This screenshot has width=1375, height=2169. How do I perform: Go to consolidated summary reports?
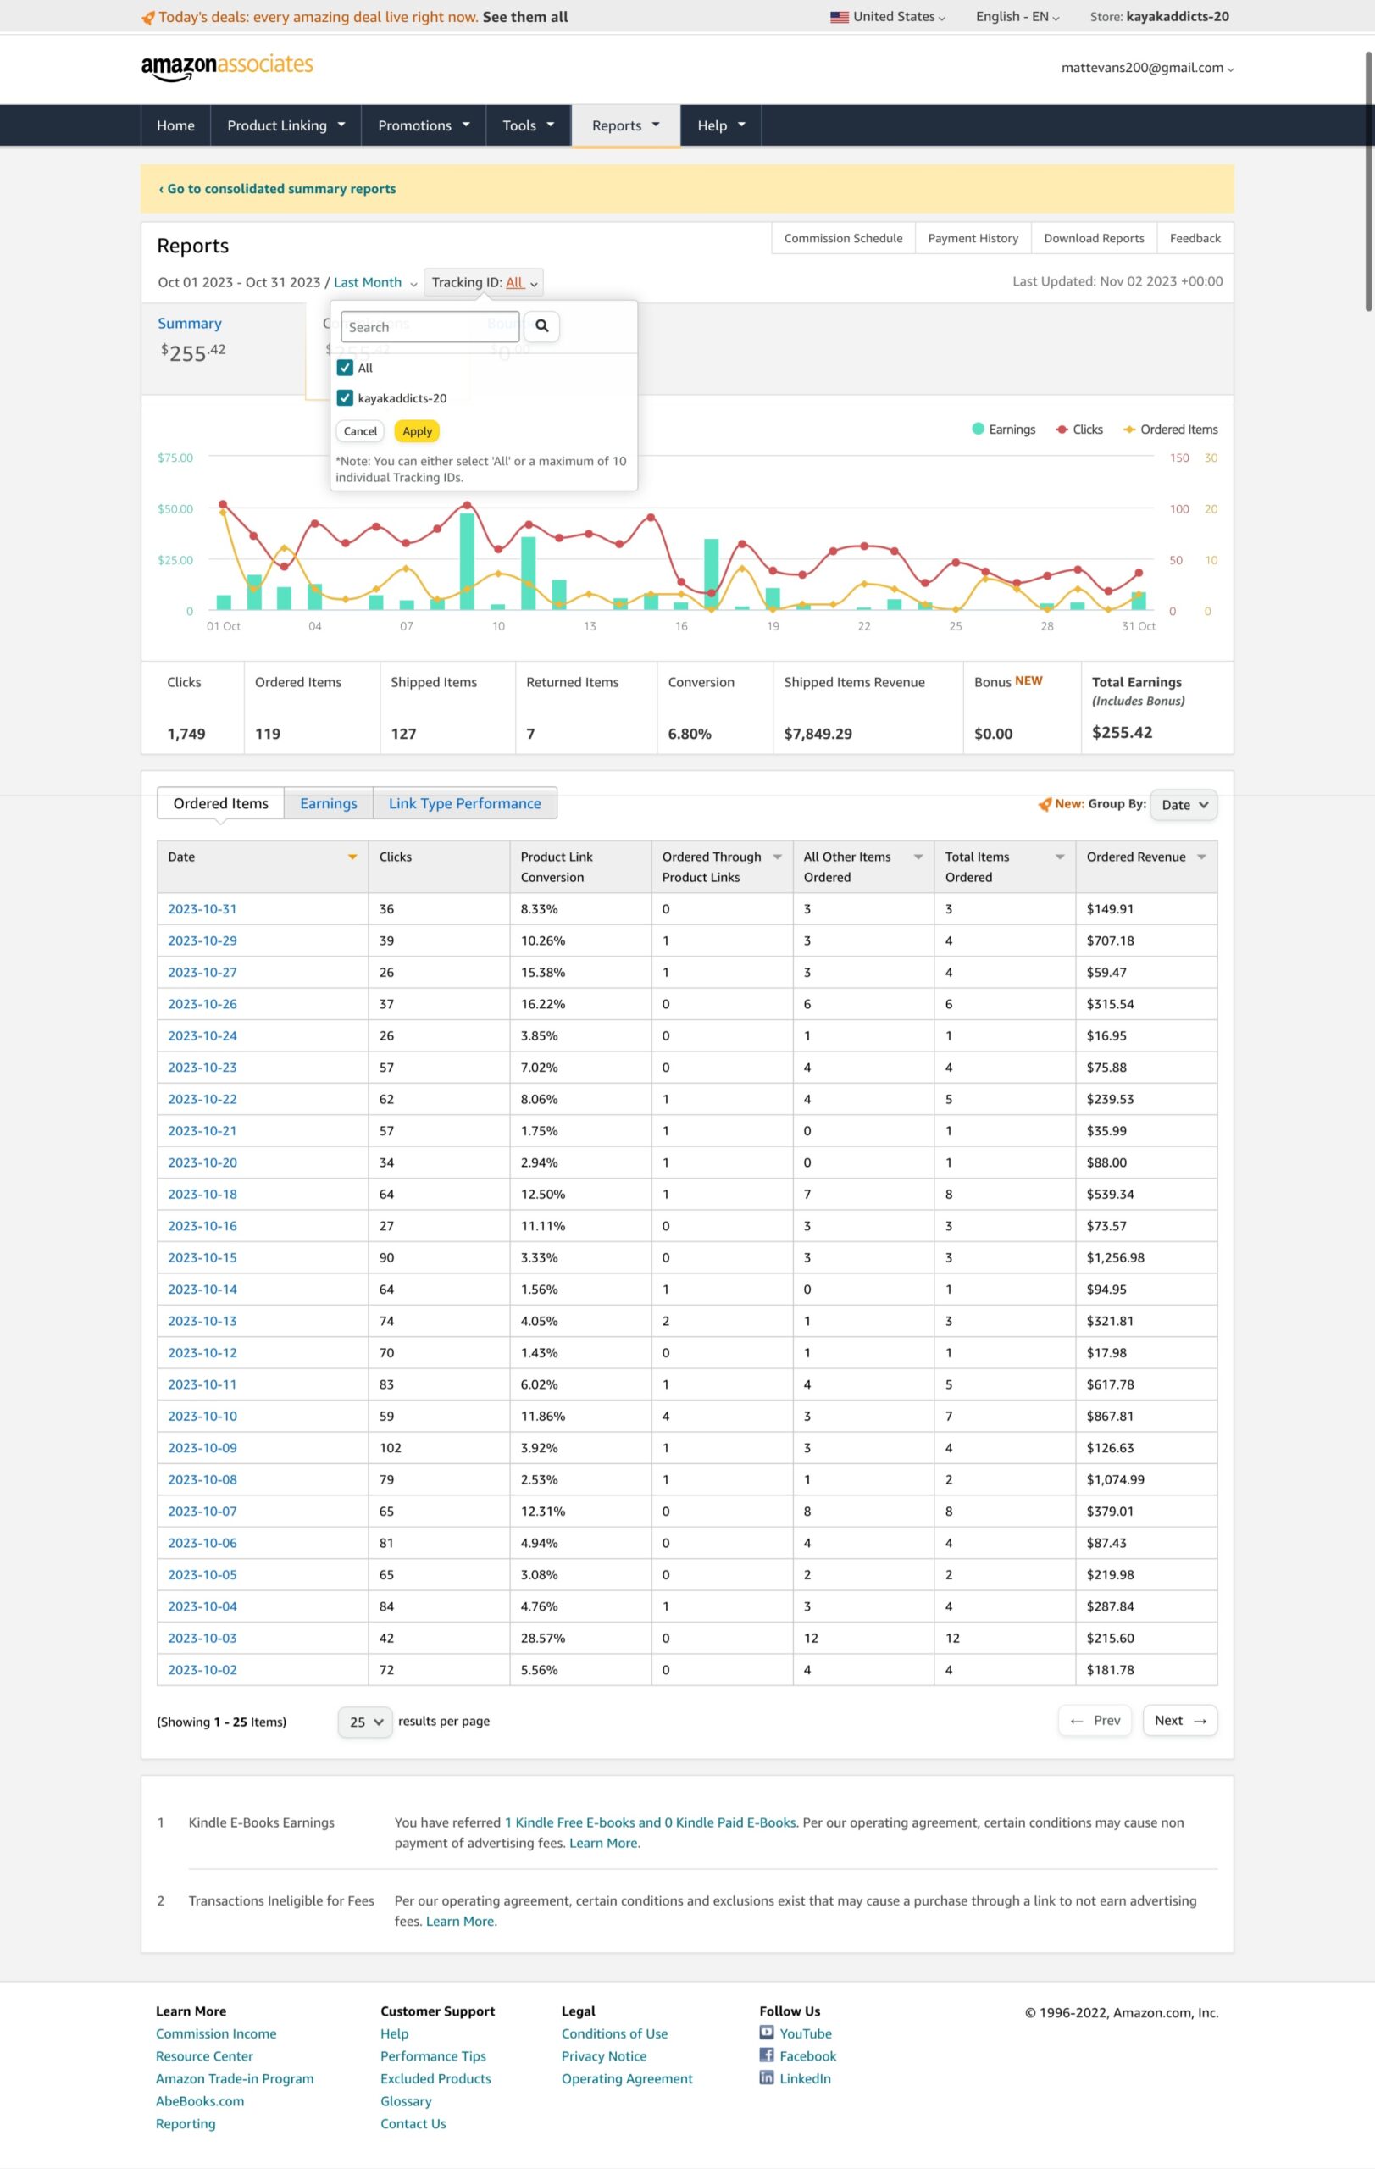(x=277, y=188)
